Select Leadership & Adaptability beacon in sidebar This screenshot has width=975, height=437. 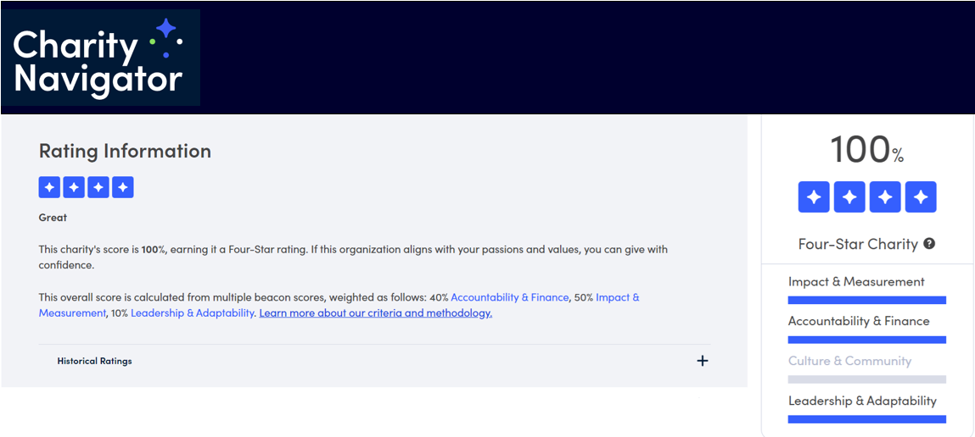point(862,401)
